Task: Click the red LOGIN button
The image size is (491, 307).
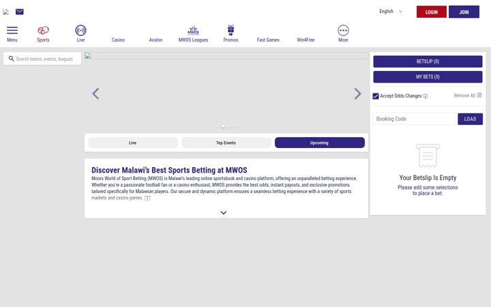Action: 432,12
